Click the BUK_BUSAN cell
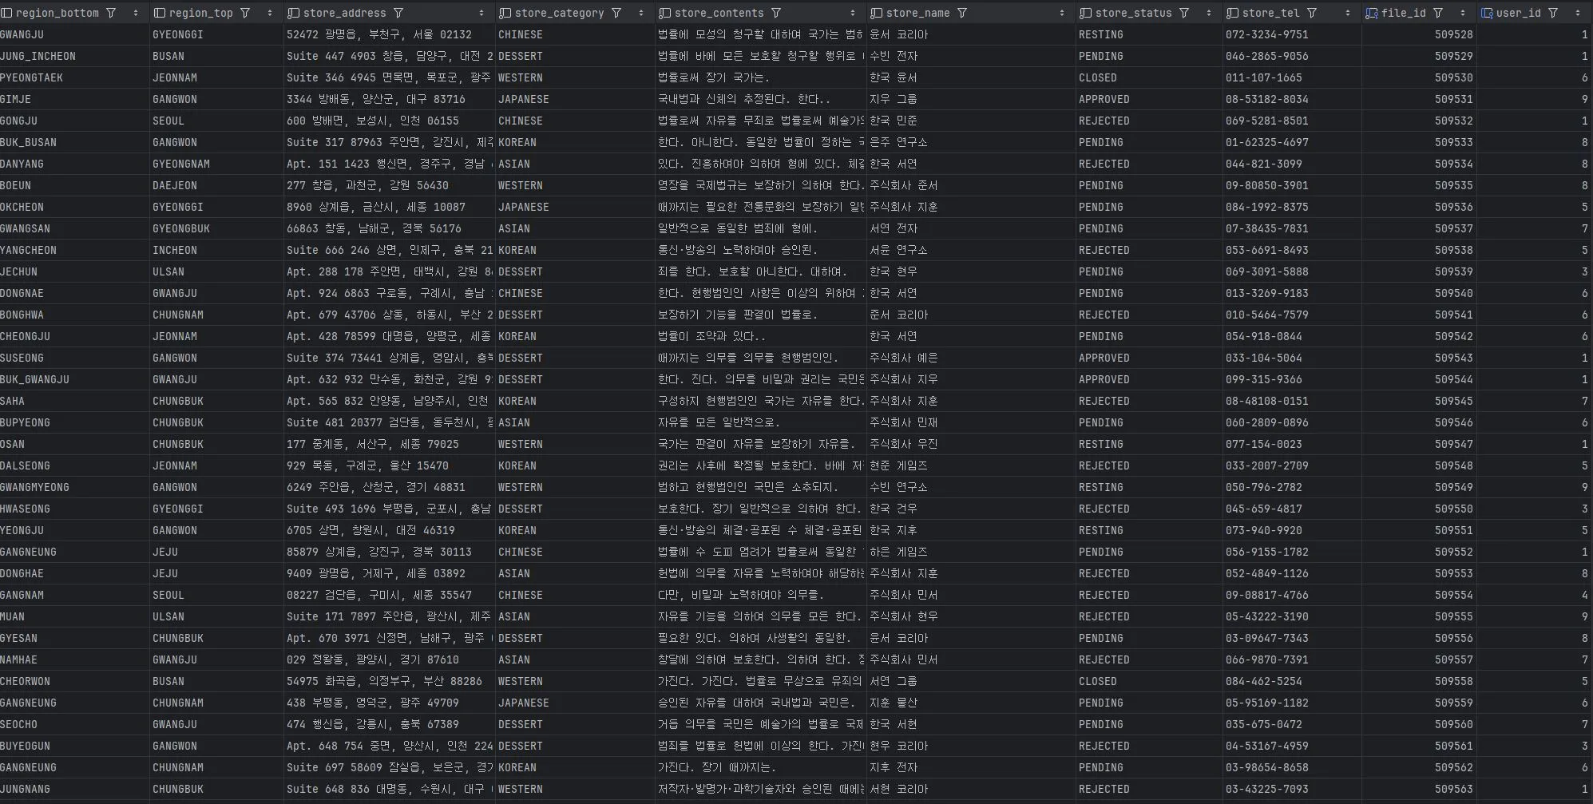This screenshot has height=804, width=1593. tap(74, 142)
